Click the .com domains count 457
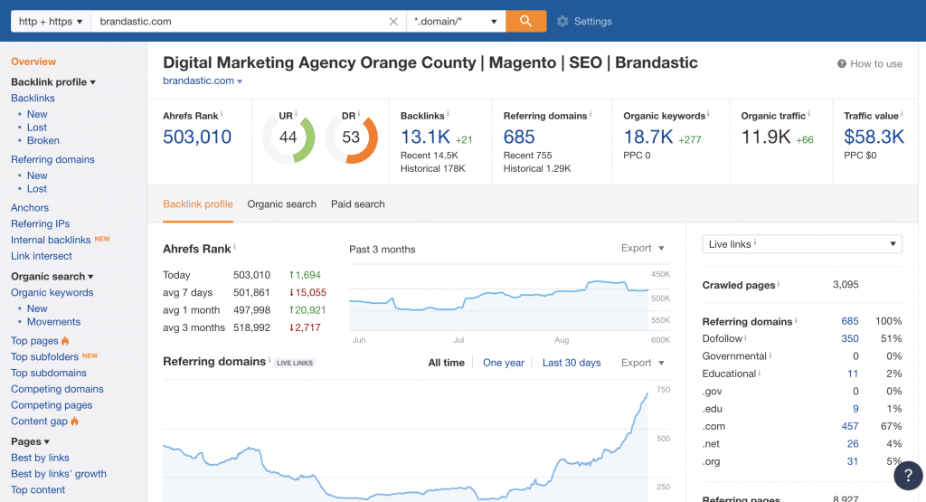The image size is (926, 502). point(850,426)
